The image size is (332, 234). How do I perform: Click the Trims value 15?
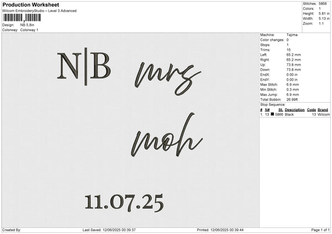288,50
